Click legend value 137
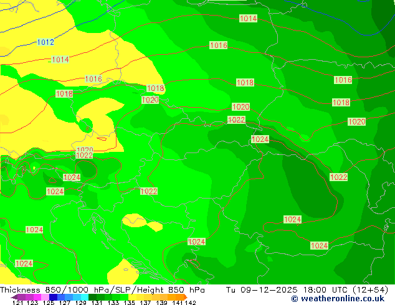Image resolution: width=395 pixels, height=305 pixels. (x=145, y=303)
